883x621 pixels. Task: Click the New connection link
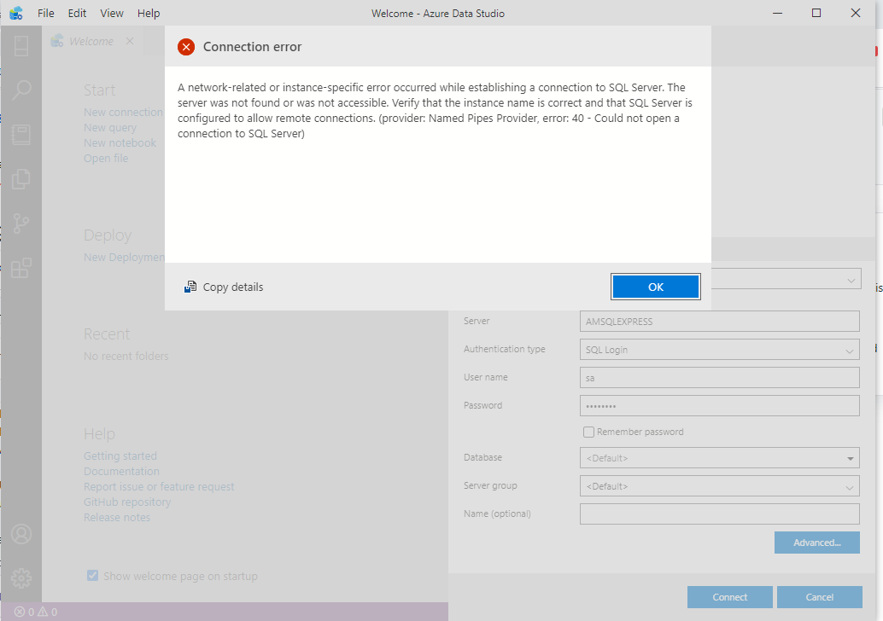tap(123, 112)
